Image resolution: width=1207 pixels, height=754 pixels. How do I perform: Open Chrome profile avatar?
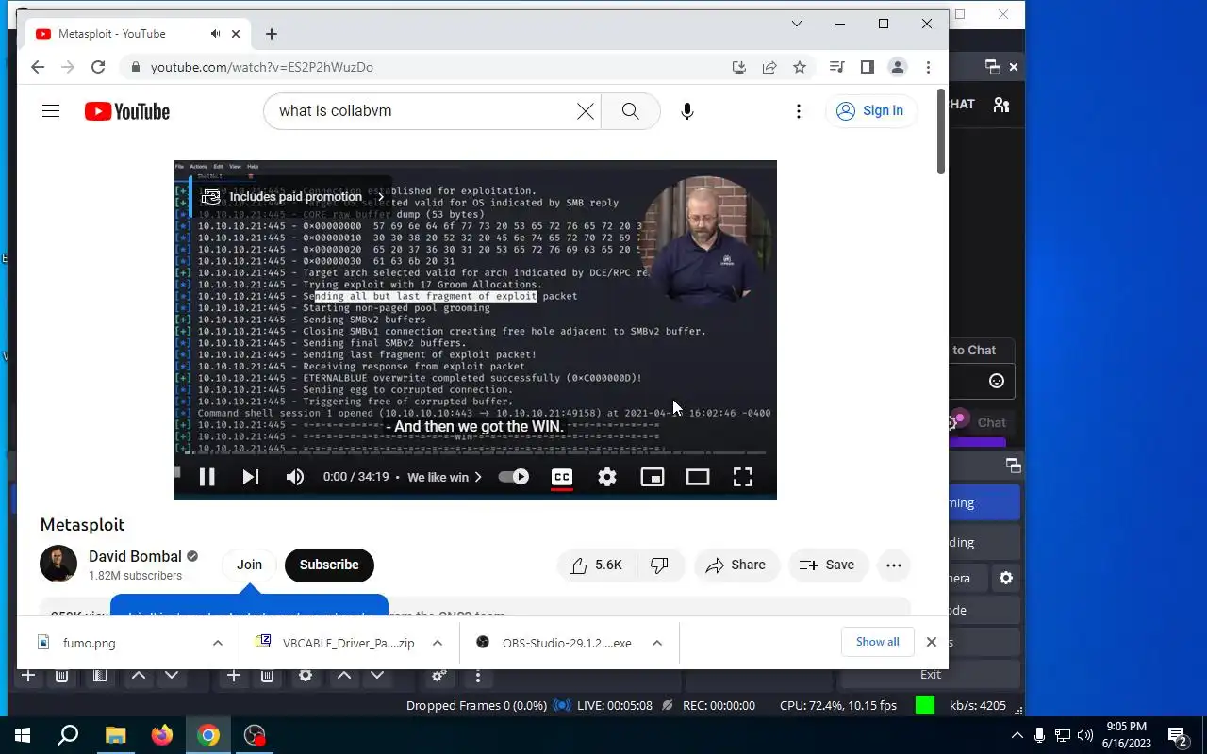point(898,67)
